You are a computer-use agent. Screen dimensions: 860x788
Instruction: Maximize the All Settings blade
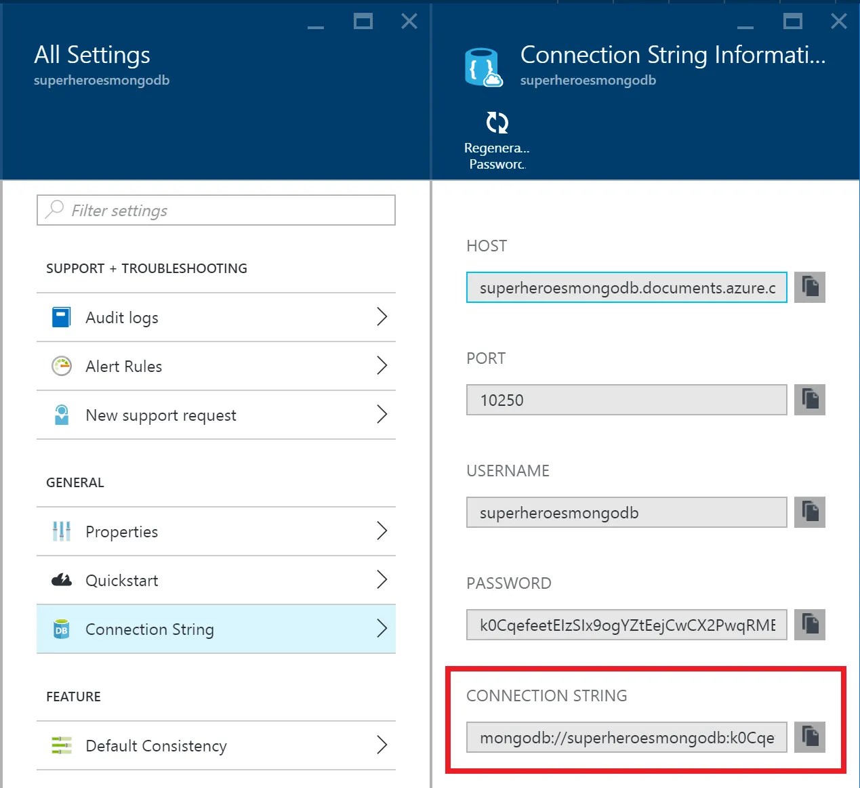pos(363,22)
